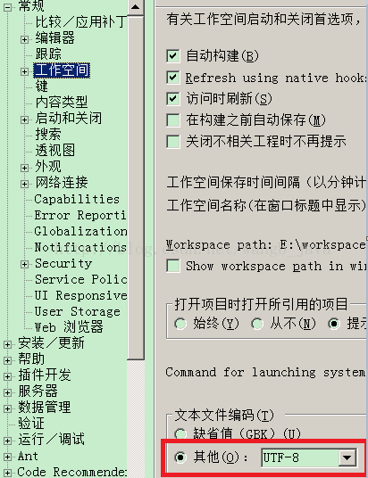Expand the 安装/更新 tree node

click(x=8, y=344)
